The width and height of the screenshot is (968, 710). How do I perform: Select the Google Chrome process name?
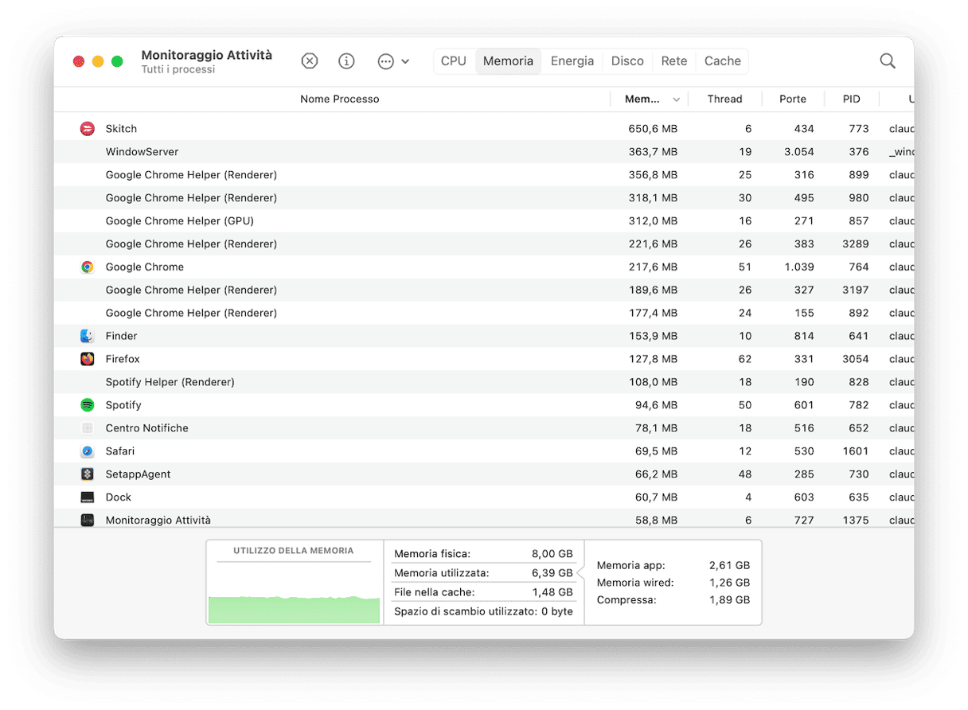145,267
